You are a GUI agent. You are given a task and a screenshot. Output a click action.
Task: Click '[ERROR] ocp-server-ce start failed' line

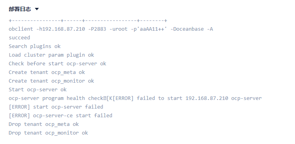tap(61, 115)
